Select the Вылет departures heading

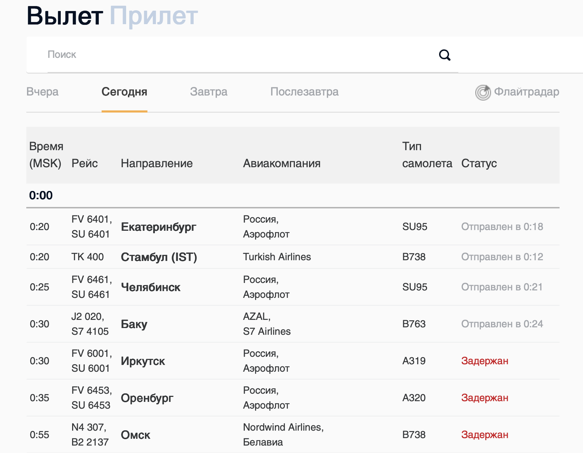pos(65,16)
